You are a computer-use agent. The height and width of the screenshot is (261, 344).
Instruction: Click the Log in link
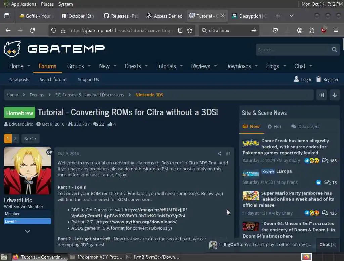coord(303,79)
